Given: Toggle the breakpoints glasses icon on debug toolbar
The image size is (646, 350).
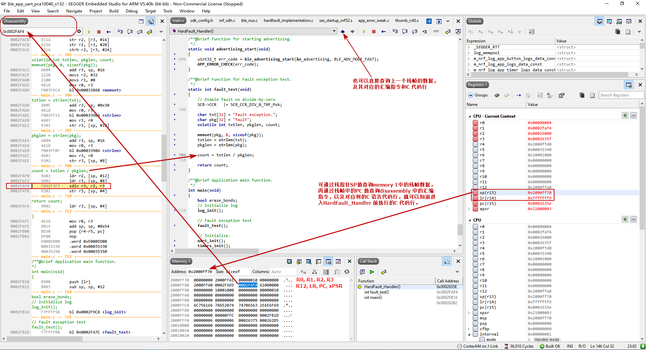Looking at the screenshot, I should click(x=436, y=32).
